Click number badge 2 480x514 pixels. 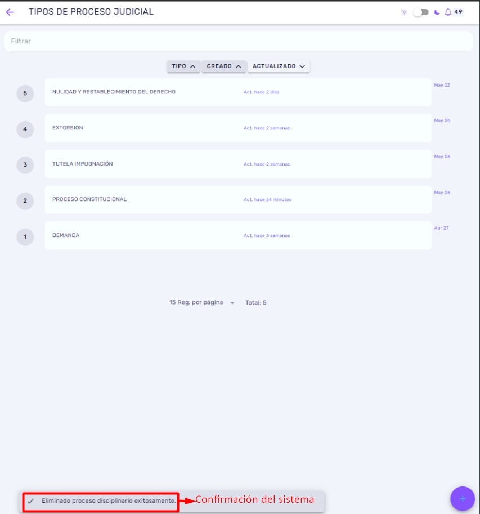pos(25,200)
